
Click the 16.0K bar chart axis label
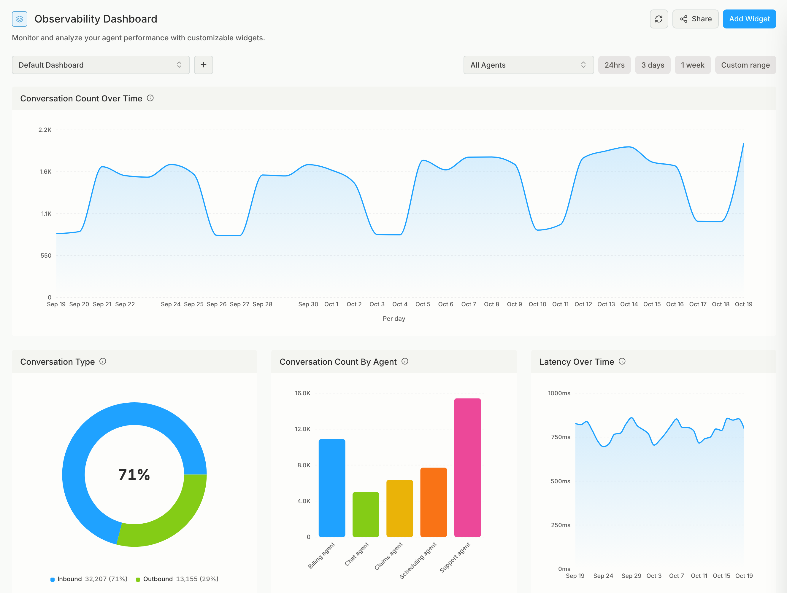[302, 393]
